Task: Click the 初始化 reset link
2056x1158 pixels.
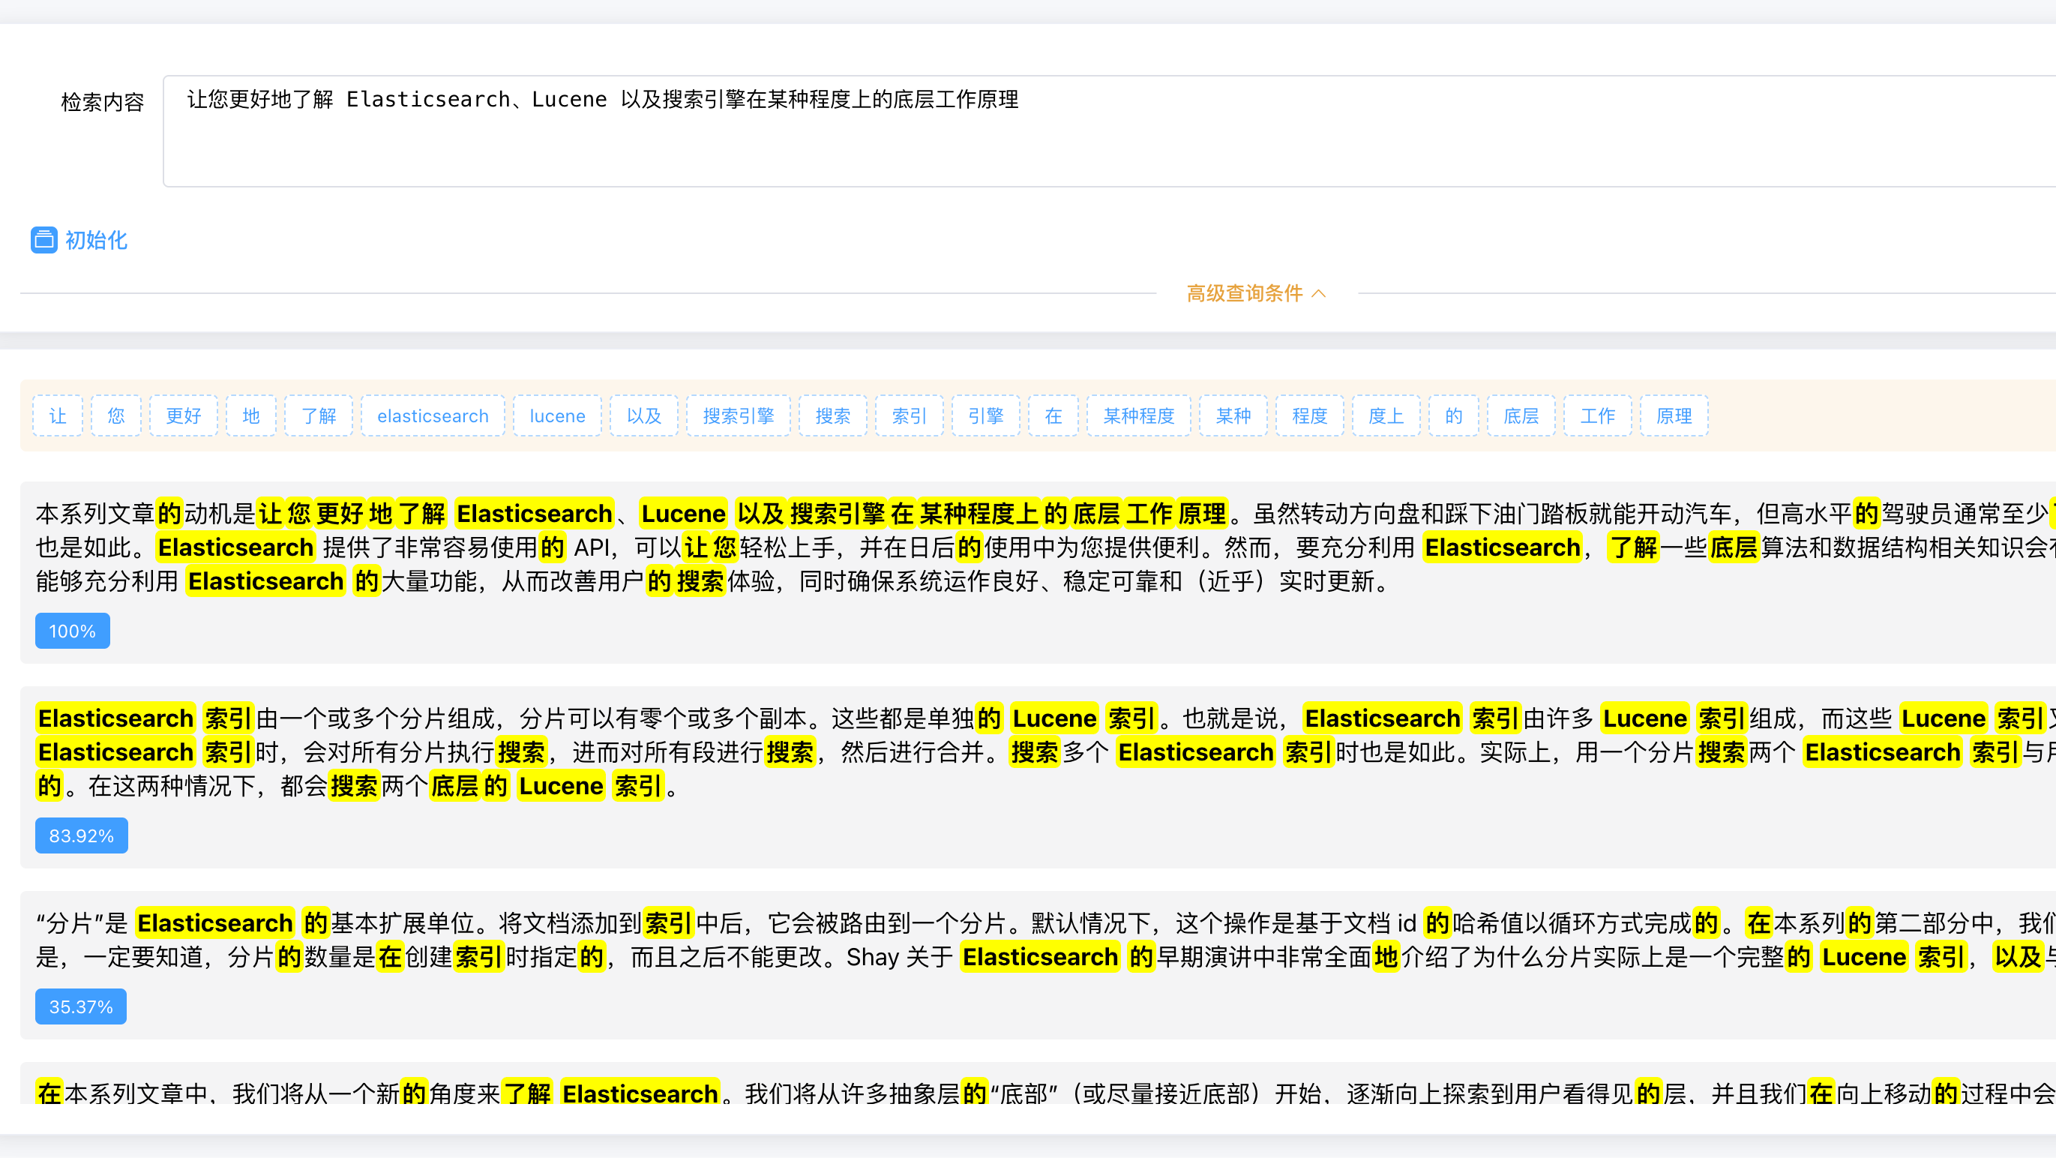Action: [95, 241]
